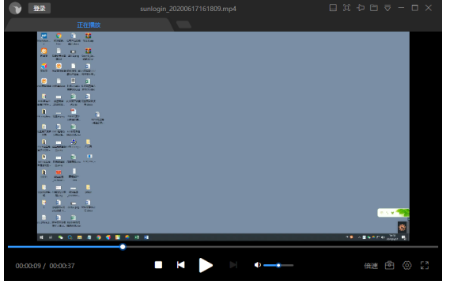450x288 pixels.
Task: Click the 登录 login button
Action: 40,9
